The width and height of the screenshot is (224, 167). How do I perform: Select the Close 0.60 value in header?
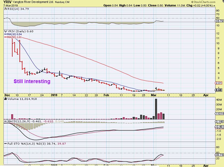click(x=155, y=5)
